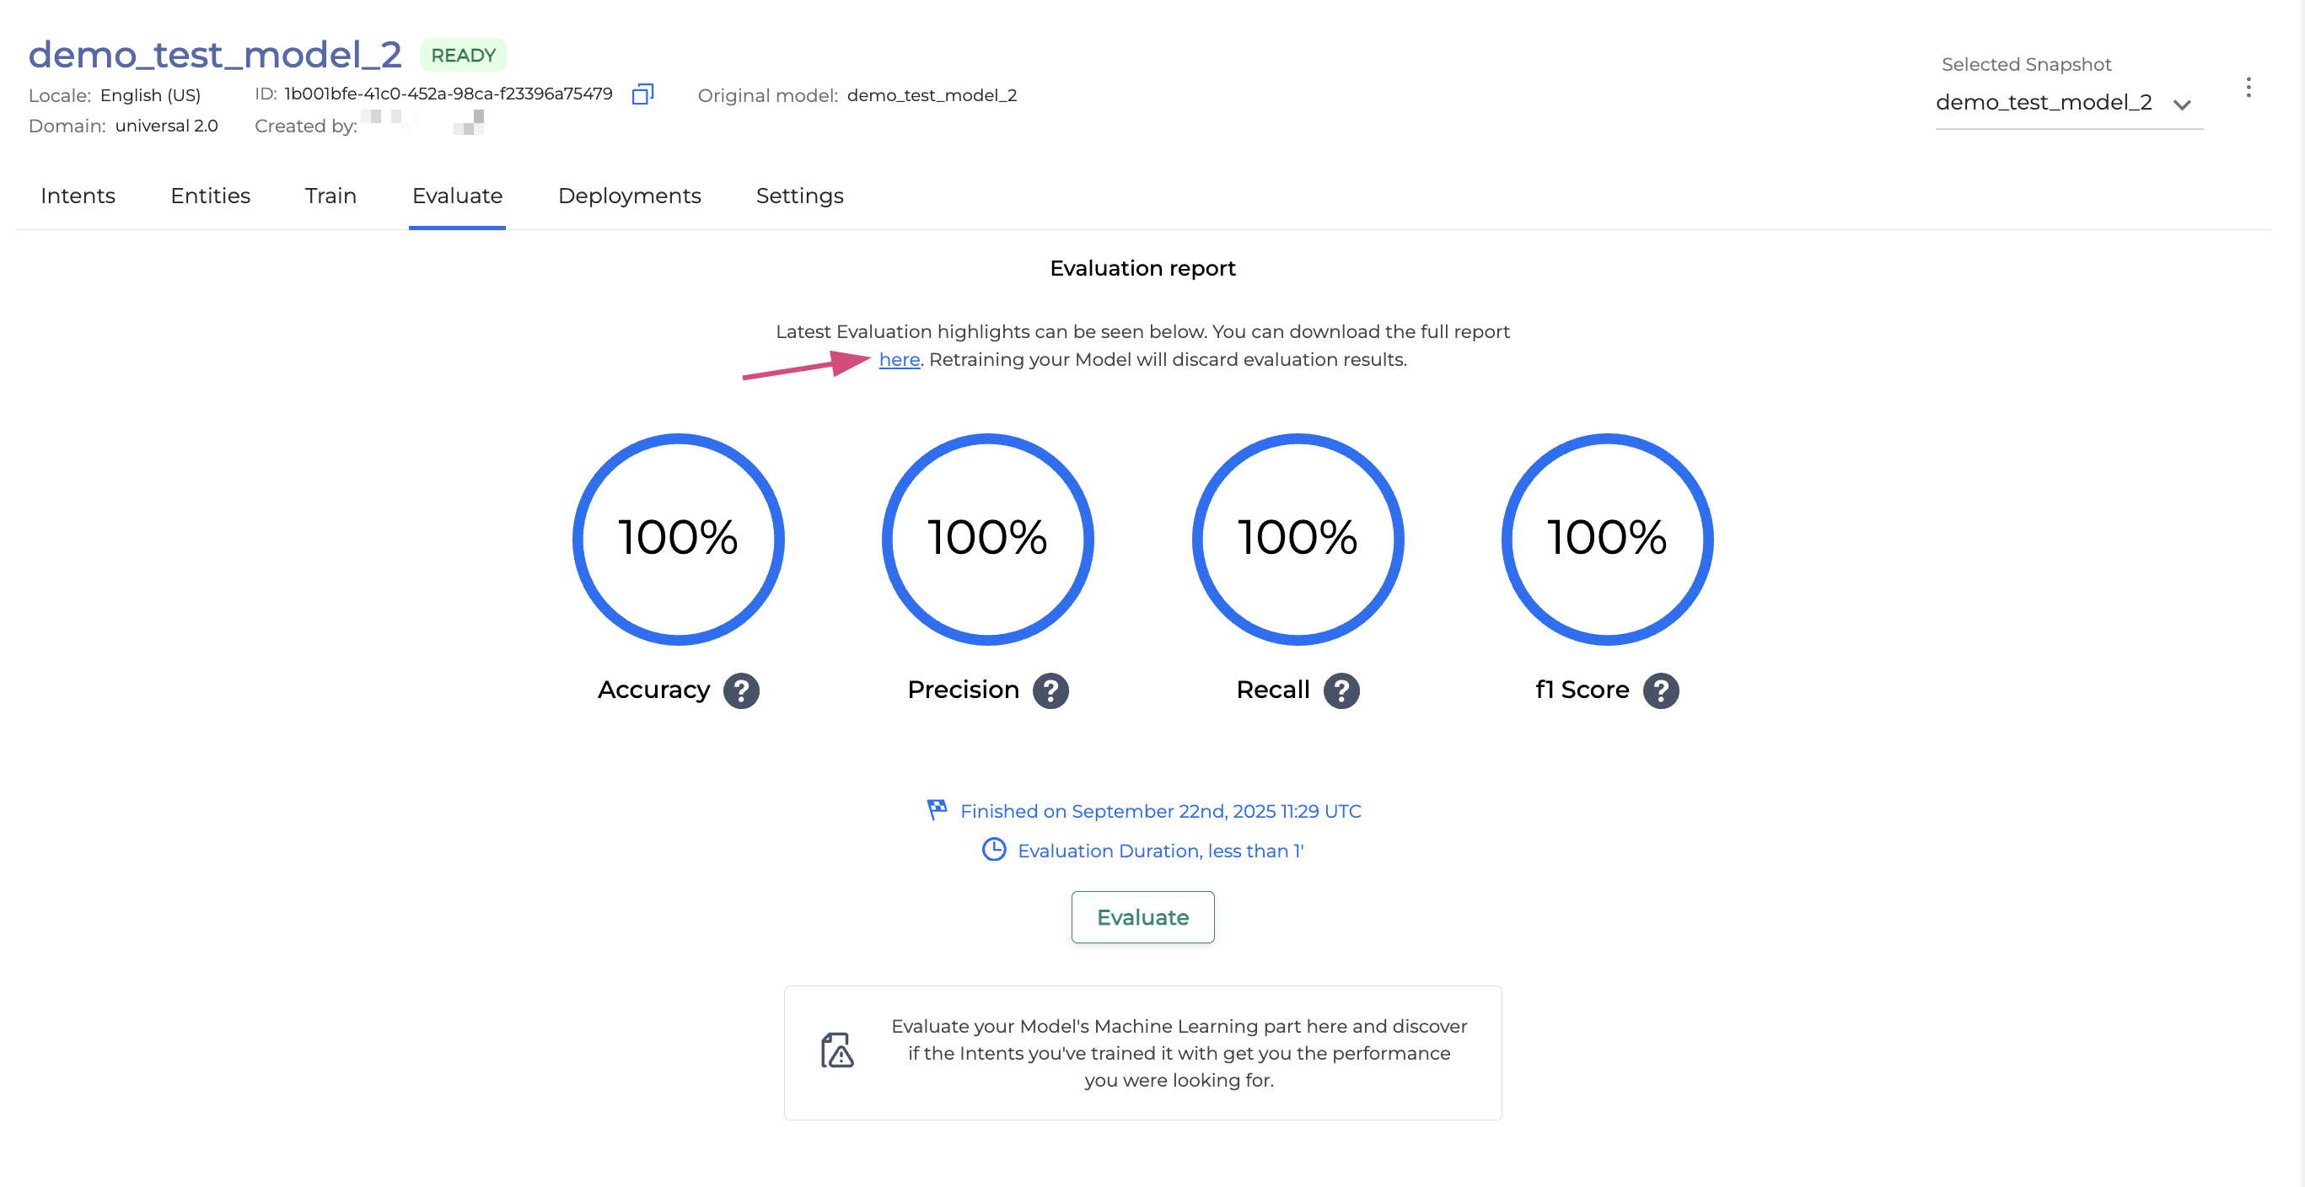Download the full report via 'here' link
Viewport: 2305px width, 1187px height.
pos(899,360)
